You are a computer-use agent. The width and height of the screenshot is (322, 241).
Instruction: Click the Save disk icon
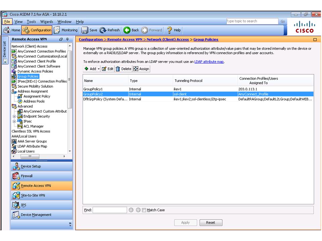click(x=85, y=30)
